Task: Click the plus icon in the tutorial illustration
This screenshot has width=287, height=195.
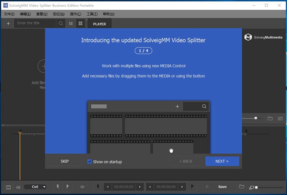Action: tap(177, 107)
